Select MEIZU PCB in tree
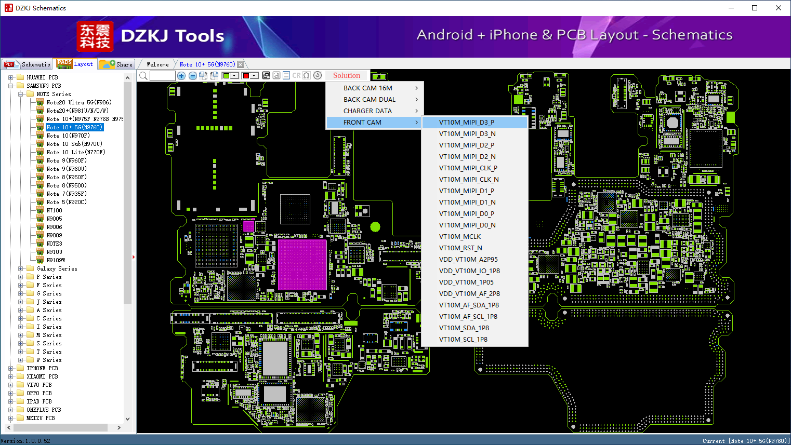This screenshot has height=445, width=791. 41,418
